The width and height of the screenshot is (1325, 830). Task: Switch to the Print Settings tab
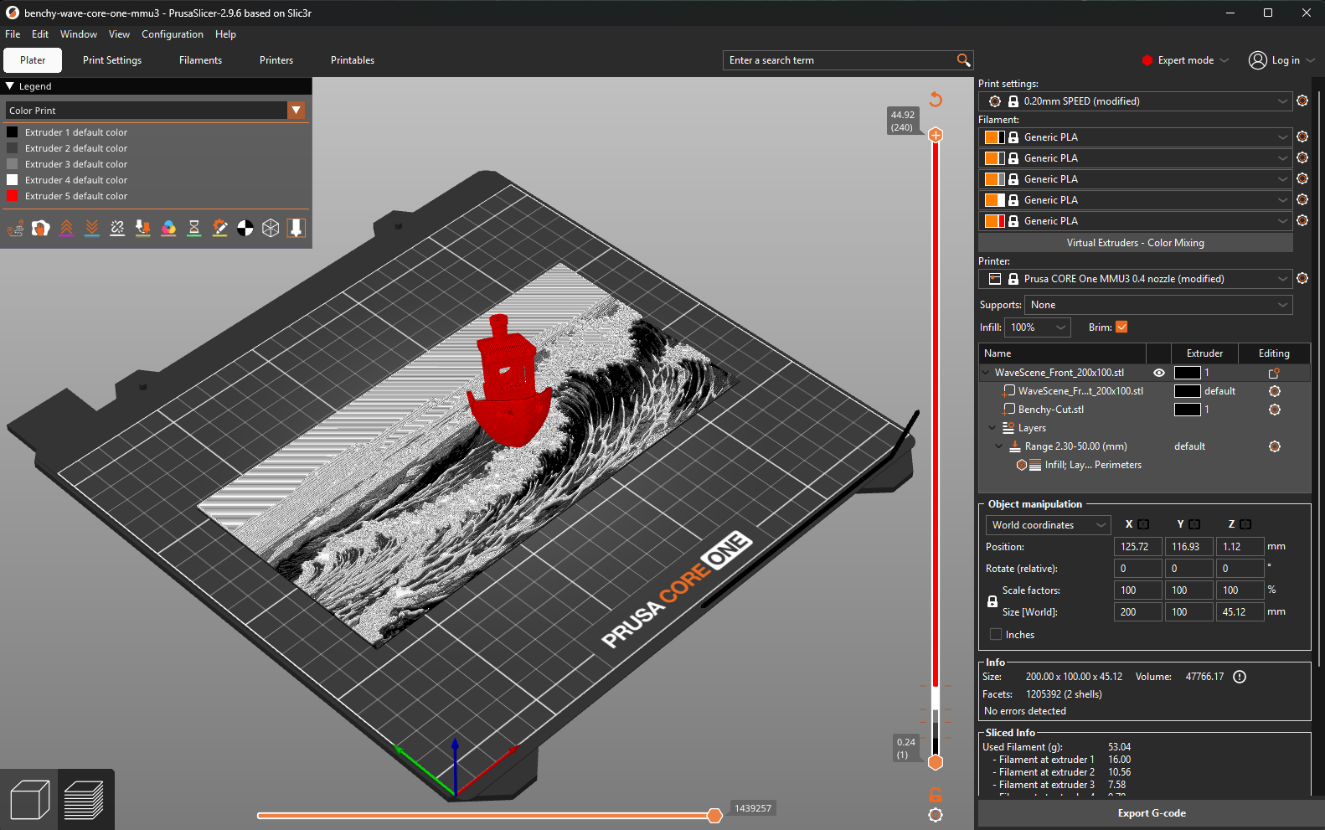pyautogui.click(x=112, y=60)
